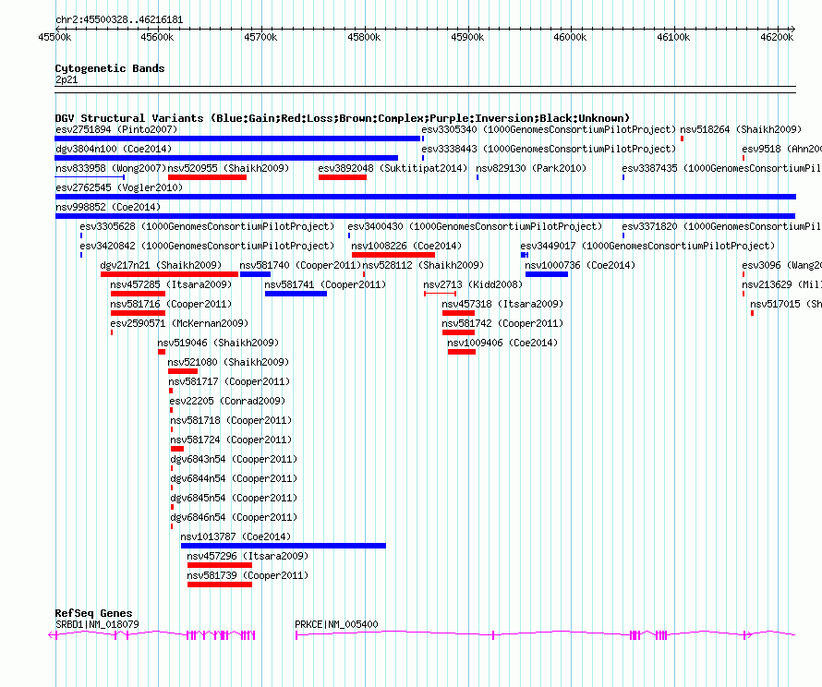Click red bar under nsv581716 (Cooper2011)
This screenshot has height=687, width=822.
[x=138, y=313]
